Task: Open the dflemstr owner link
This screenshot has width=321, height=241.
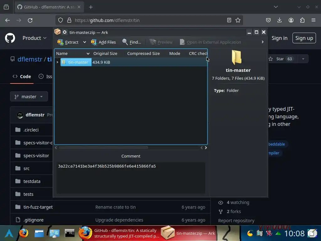Action: click(30, 59)
